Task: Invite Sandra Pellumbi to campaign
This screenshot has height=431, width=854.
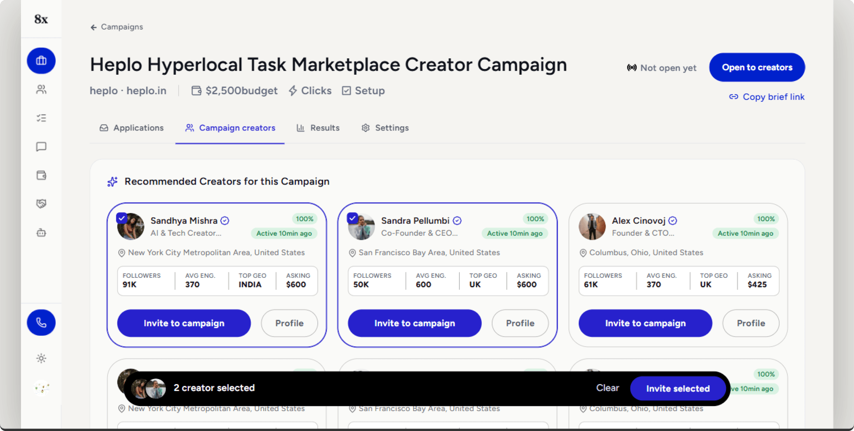Action: [x=415, y=323]
